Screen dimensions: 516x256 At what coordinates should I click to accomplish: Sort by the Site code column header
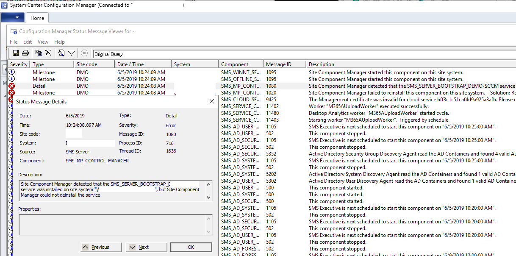[94, 64]
